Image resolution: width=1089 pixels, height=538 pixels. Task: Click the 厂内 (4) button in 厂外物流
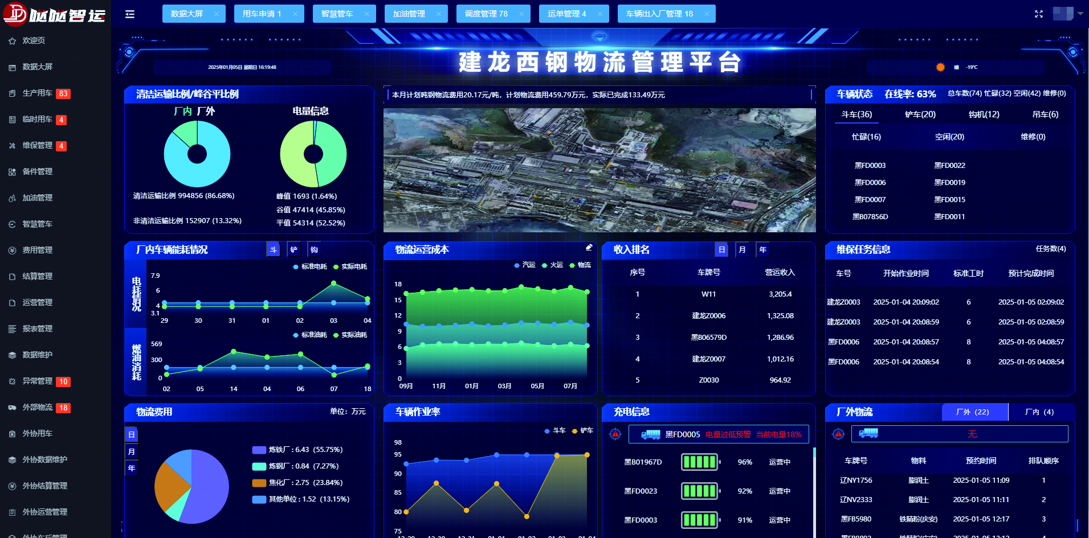tap(1039, 412)
